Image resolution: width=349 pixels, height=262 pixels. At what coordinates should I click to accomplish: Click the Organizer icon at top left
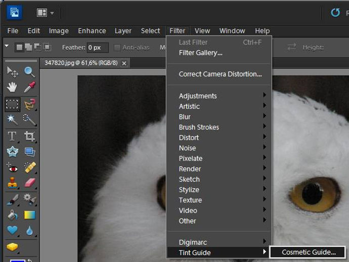(14, 12)
